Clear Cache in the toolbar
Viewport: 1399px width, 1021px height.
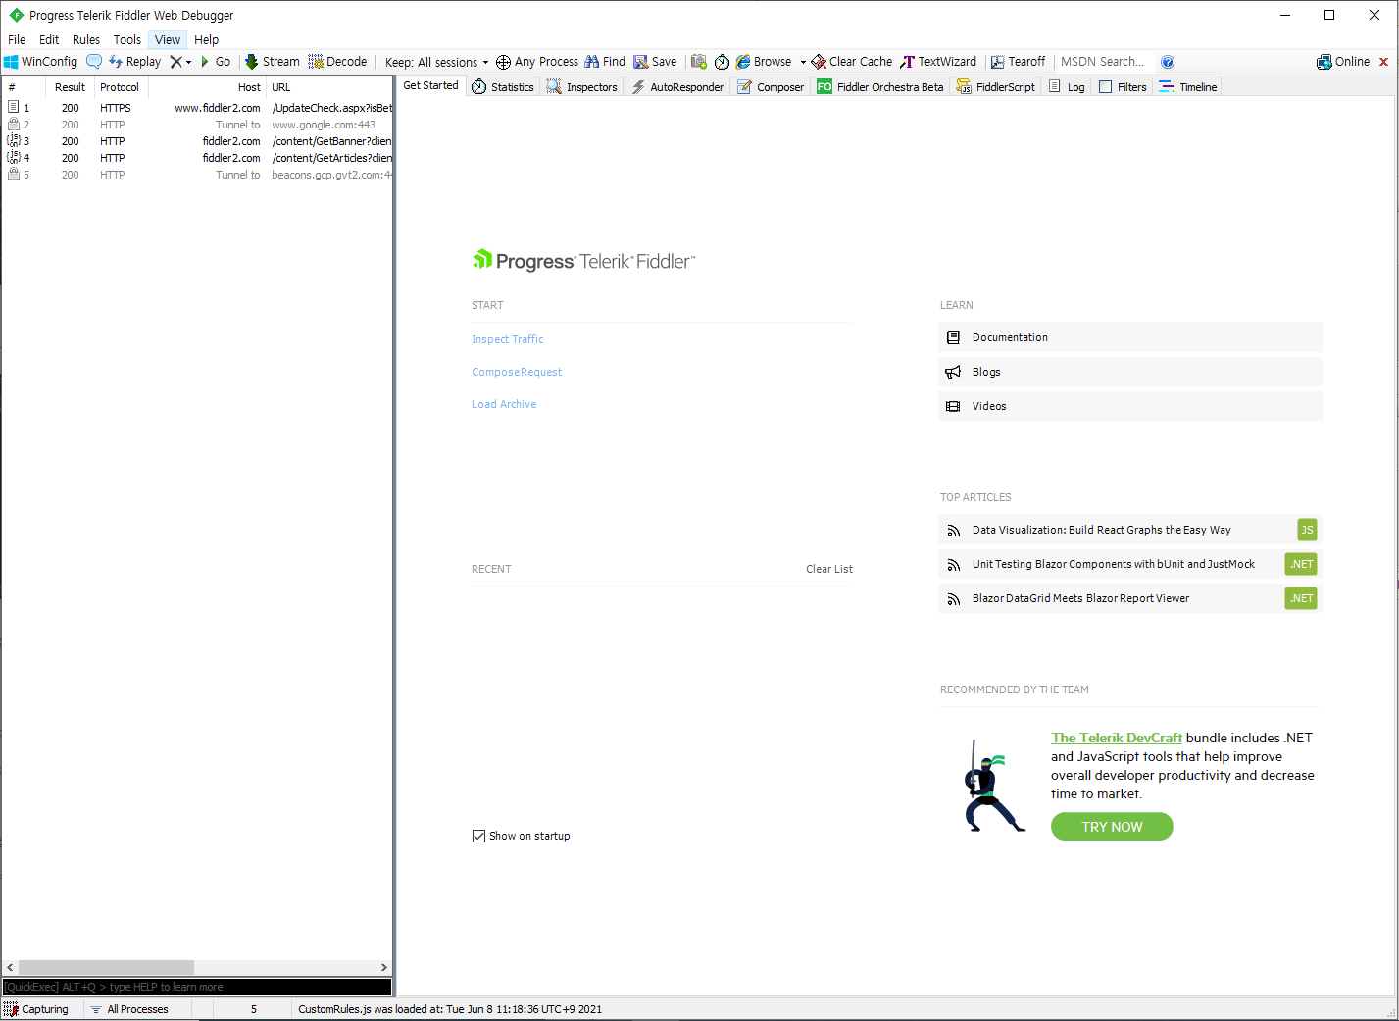852,61
